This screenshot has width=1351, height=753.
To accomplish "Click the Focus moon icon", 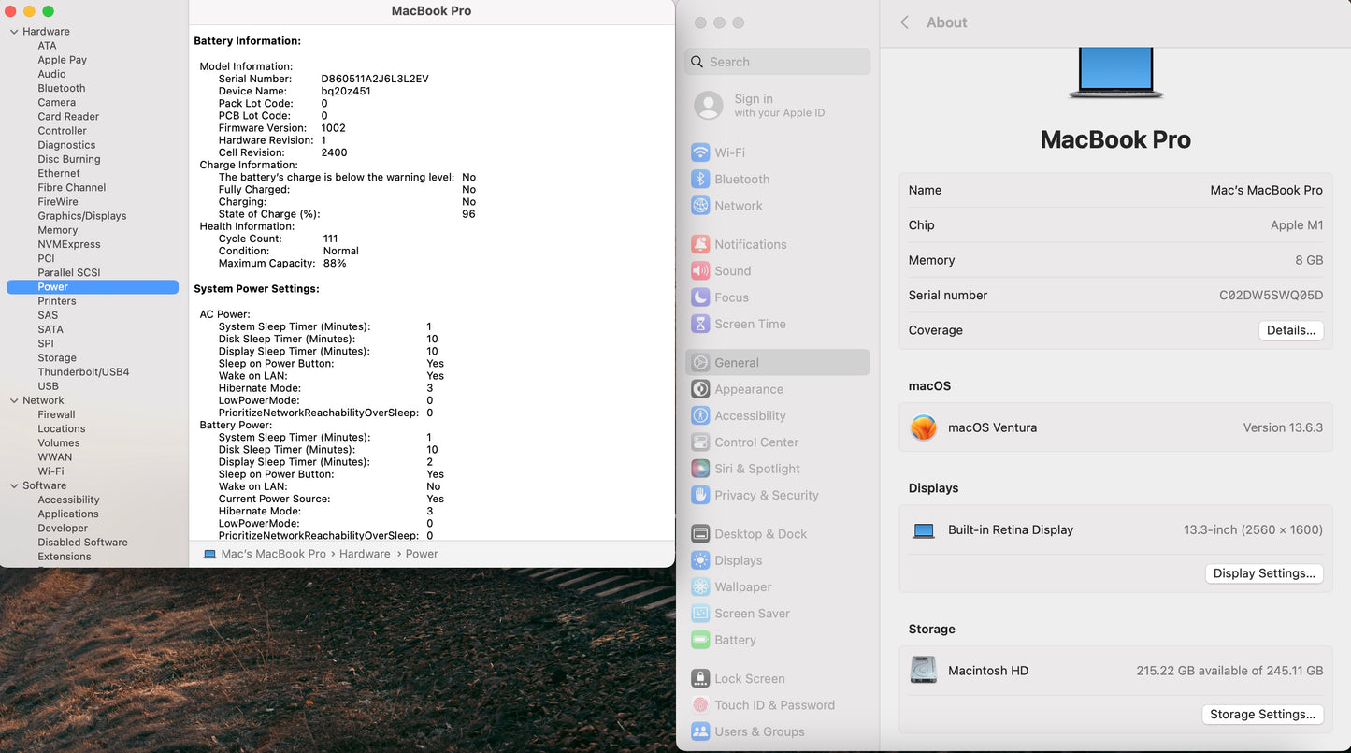I will click(x=699, y=297).
